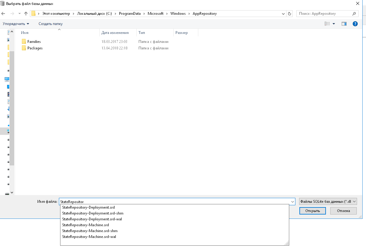Expand the chevron after Windows in the breadcrumb
This screenshot has width=366, height=250.
pyautogui.click(x=189, y=14)
